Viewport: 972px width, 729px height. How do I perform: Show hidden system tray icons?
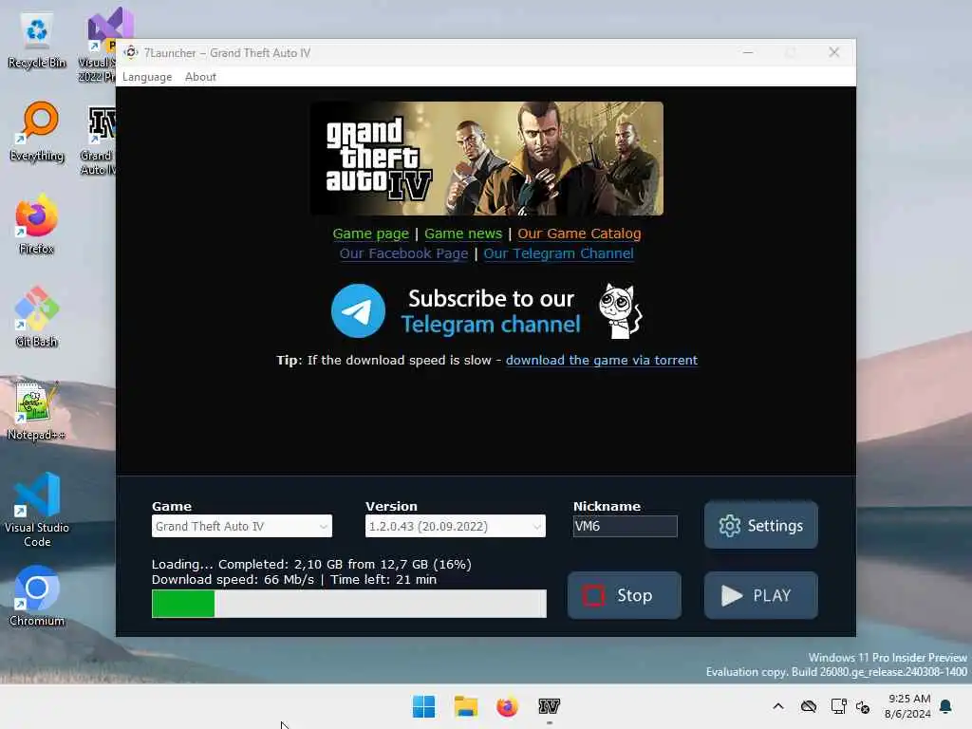[x=778, y=706]
